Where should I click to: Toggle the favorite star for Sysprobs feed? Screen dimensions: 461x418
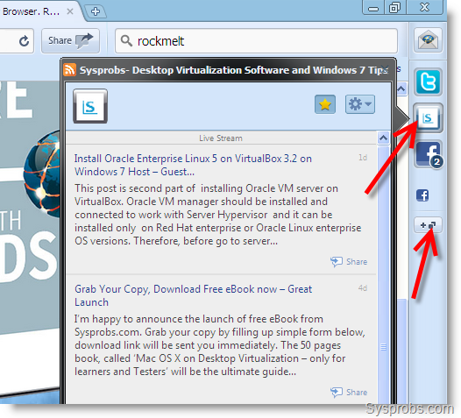coord(325,104)
